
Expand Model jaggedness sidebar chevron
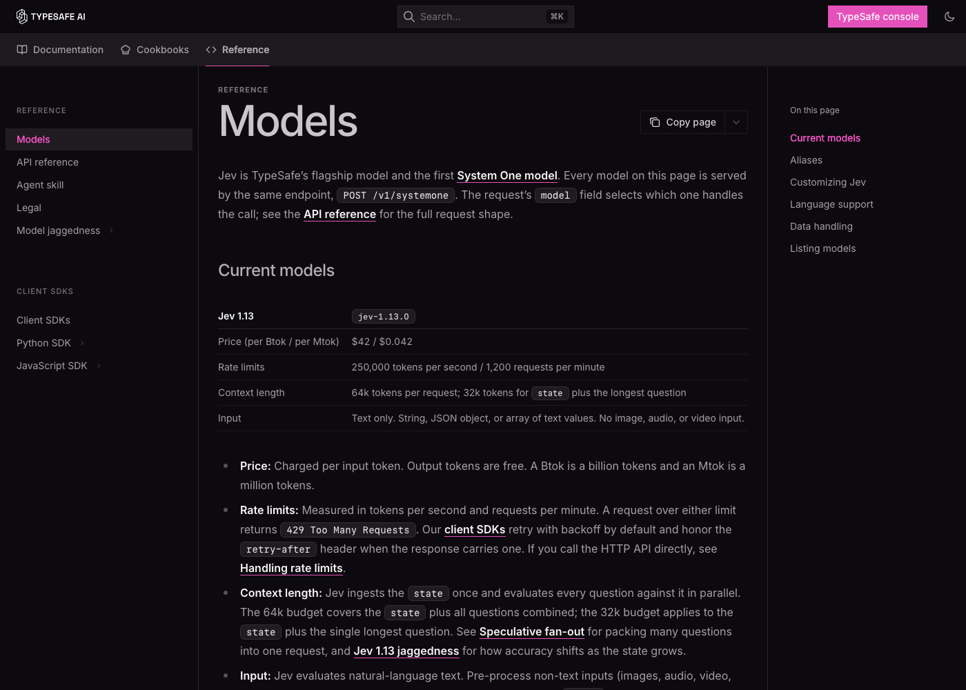pyautogui.click(x=111, y=230)
